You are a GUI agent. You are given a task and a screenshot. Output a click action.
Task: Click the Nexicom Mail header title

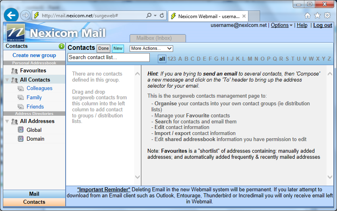(x=68, y=33)
